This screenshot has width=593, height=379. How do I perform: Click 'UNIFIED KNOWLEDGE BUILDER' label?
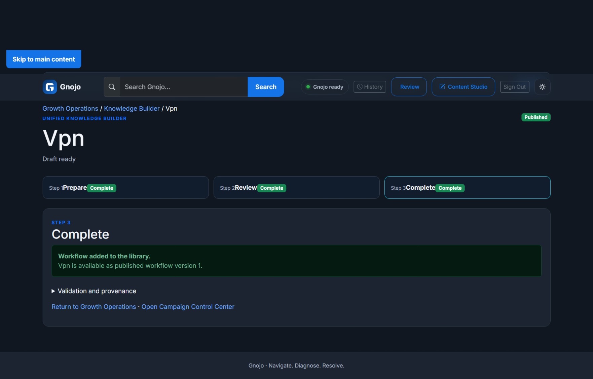coord(84,118)
